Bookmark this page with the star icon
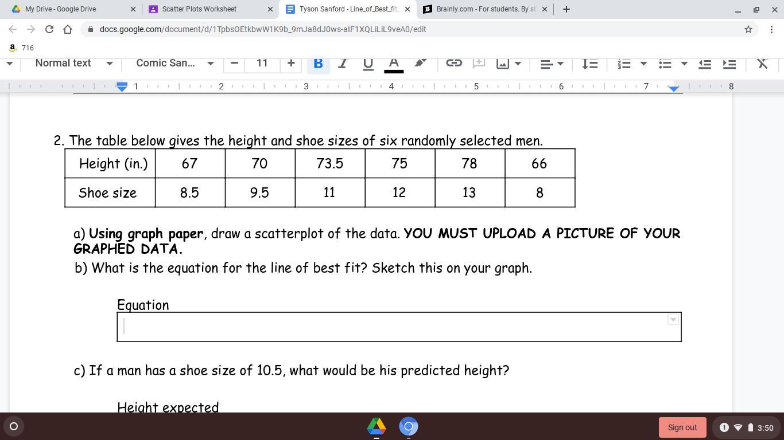The width and height of the screenshot is (784, 440). click(x=748, y=29)
